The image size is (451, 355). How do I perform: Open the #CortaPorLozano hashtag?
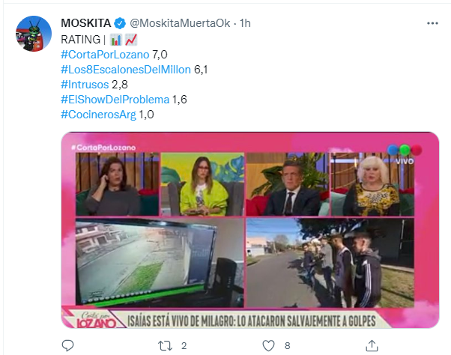[x=105, y=55]
